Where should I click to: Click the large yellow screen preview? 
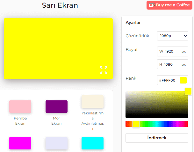pos(58,49)
